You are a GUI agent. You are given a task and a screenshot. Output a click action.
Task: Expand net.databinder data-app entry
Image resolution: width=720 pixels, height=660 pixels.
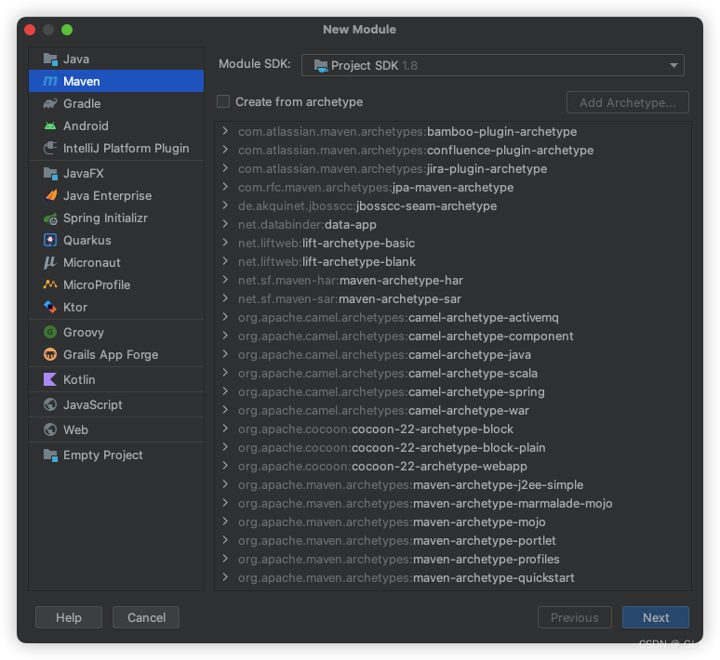click(x=225, y=224)
